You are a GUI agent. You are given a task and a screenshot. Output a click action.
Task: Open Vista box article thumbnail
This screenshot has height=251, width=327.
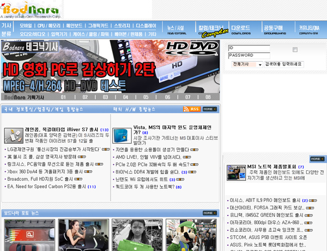tap(122, 136)
